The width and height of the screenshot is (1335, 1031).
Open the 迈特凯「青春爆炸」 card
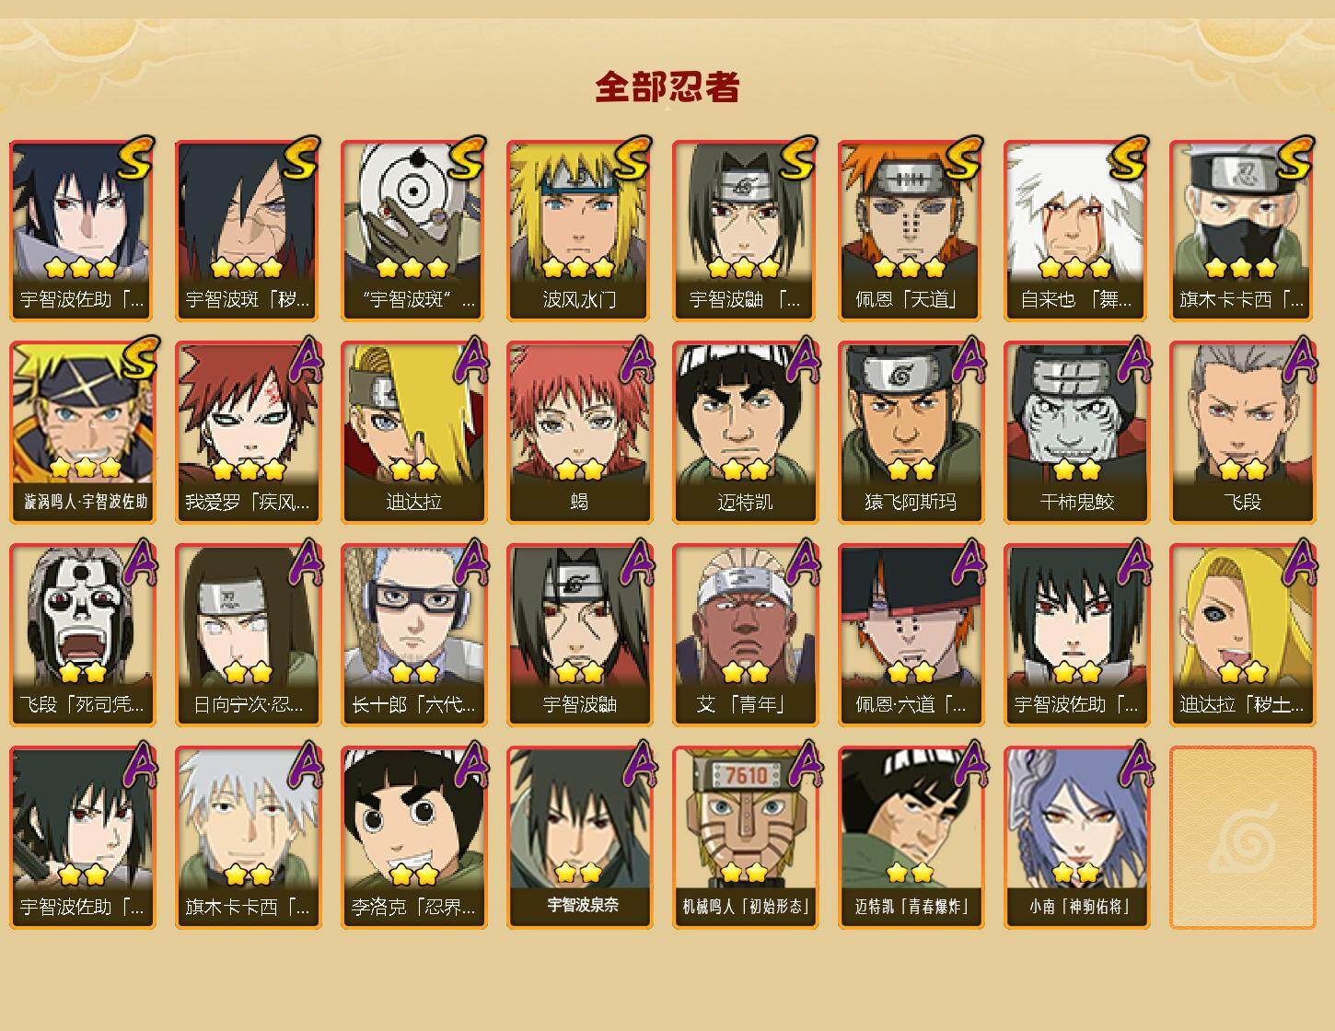click(911, 838)
